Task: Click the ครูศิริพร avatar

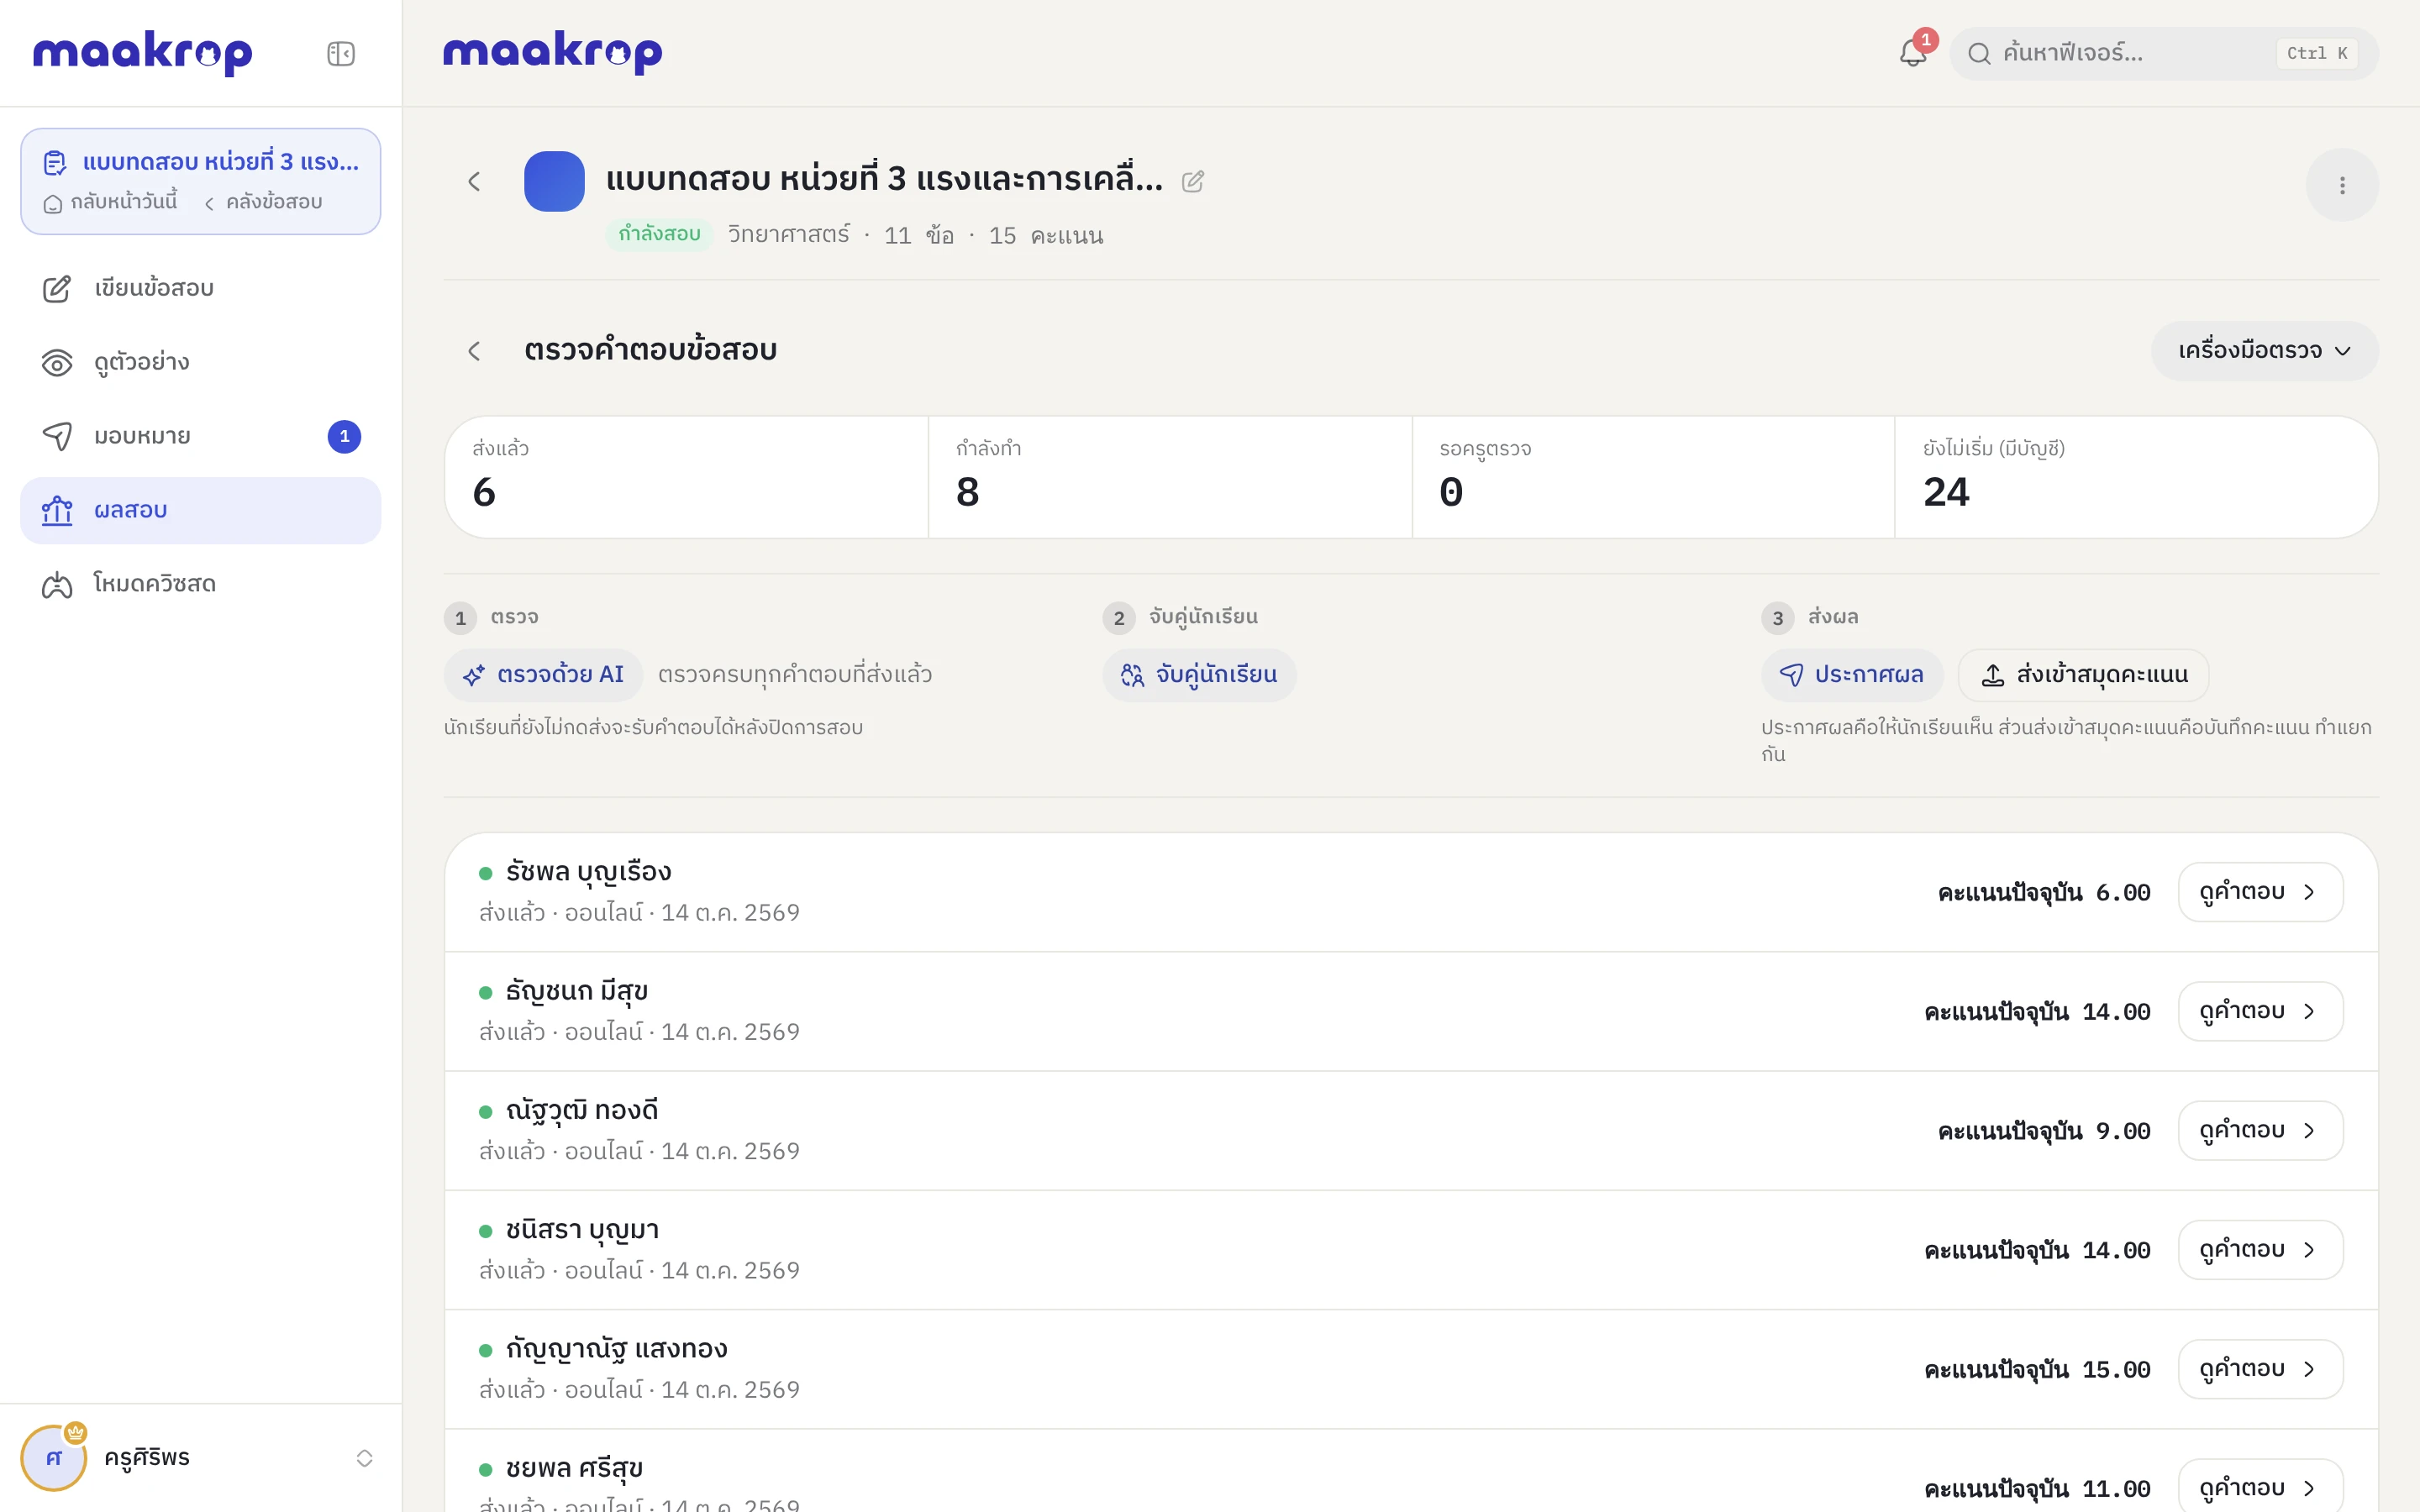Action: (54, 1458)
